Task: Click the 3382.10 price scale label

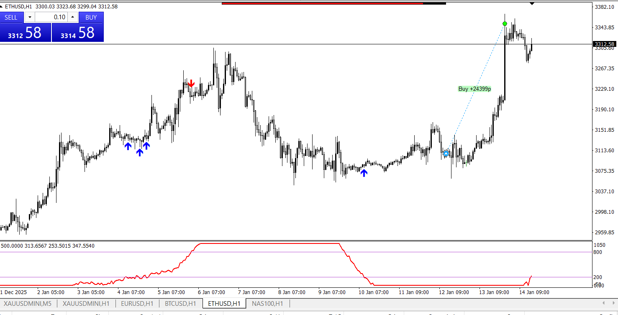Action: [x=604, y=7]
